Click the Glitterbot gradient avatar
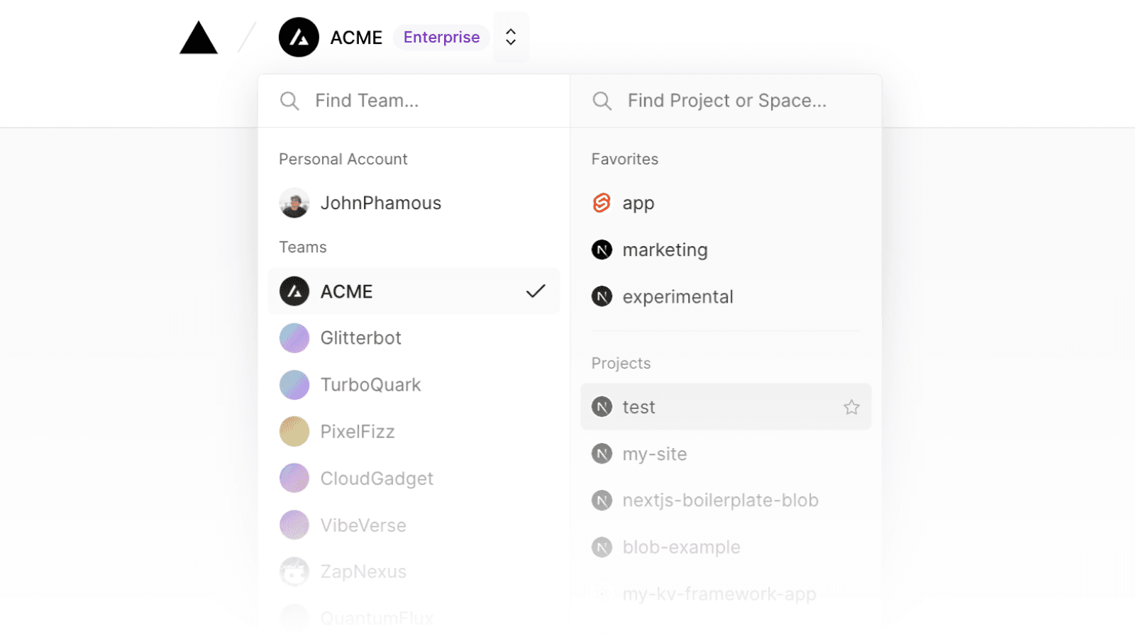 pyautogui.click(x=294, y=338)
